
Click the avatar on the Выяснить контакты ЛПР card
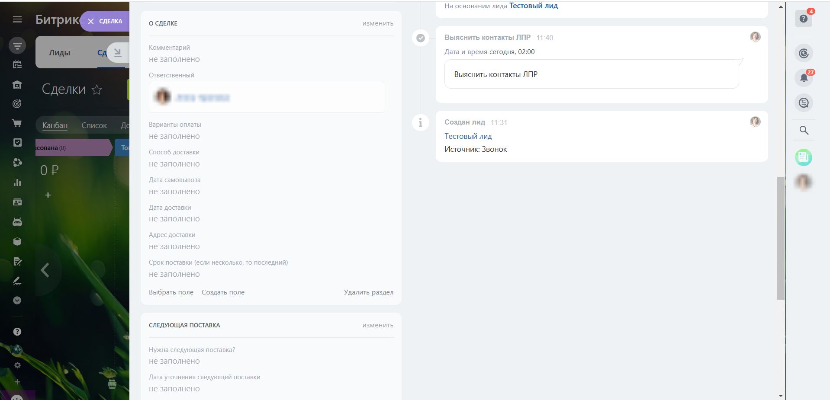tap(755, 37)
